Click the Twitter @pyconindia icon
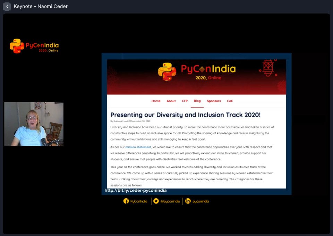The height and width of the screenshot is (236, 333). click(x=156, y=201)
